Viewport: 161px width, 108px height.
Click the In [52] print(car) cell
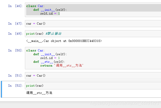point(93,86)
